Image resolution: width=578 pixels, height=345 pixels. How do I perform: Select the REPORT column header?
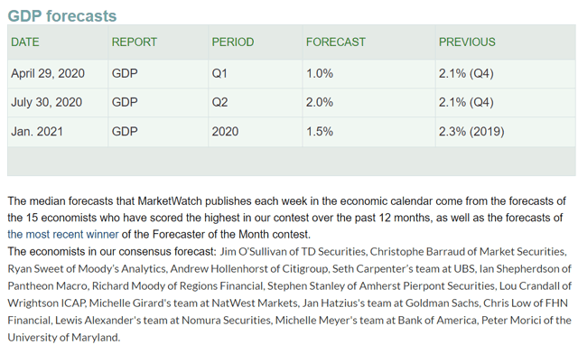tap(135, 42)
